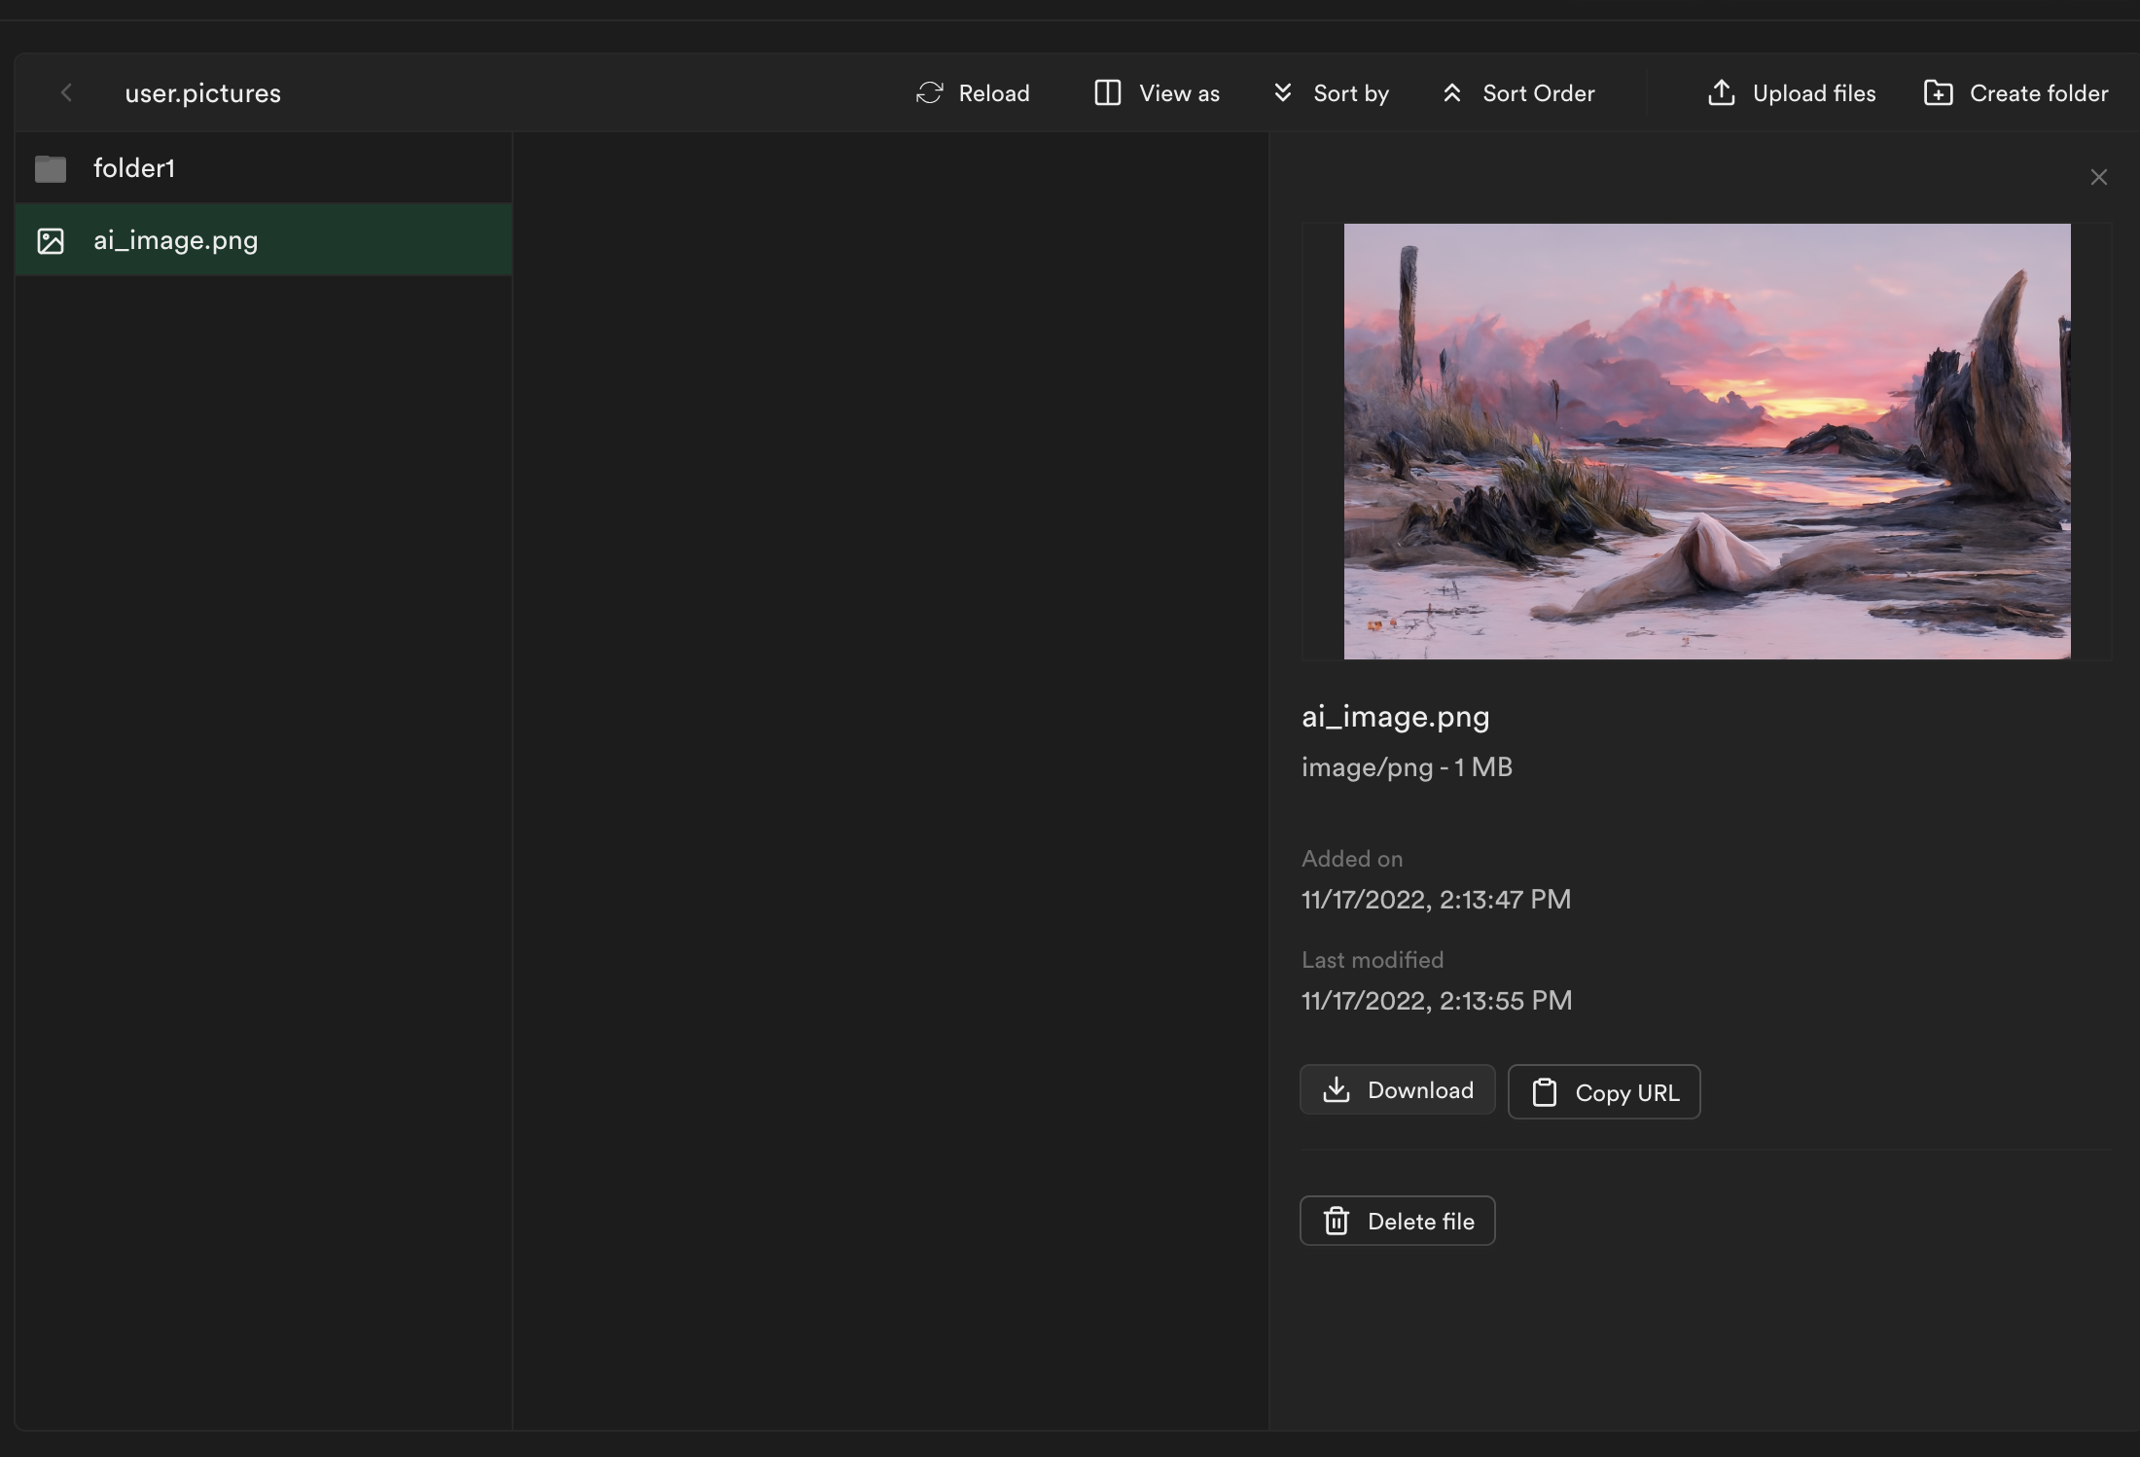This screenshot has height=1457, width=2140.
Task: Open the Sort Order dropdown
Action: [x=1518, y=93]
